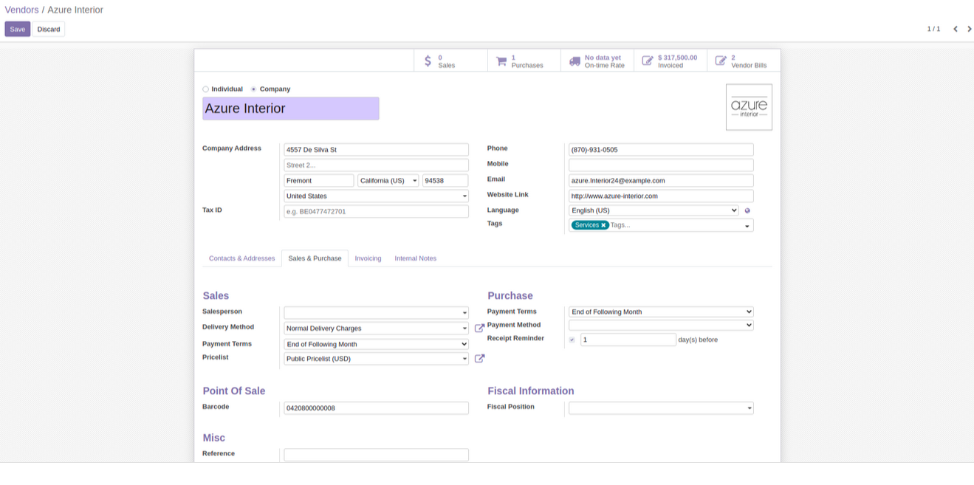This screenshot has width=974, height=485.
Task: Go back to Vendors breadcrumb link
Action: tap(21, 10)
